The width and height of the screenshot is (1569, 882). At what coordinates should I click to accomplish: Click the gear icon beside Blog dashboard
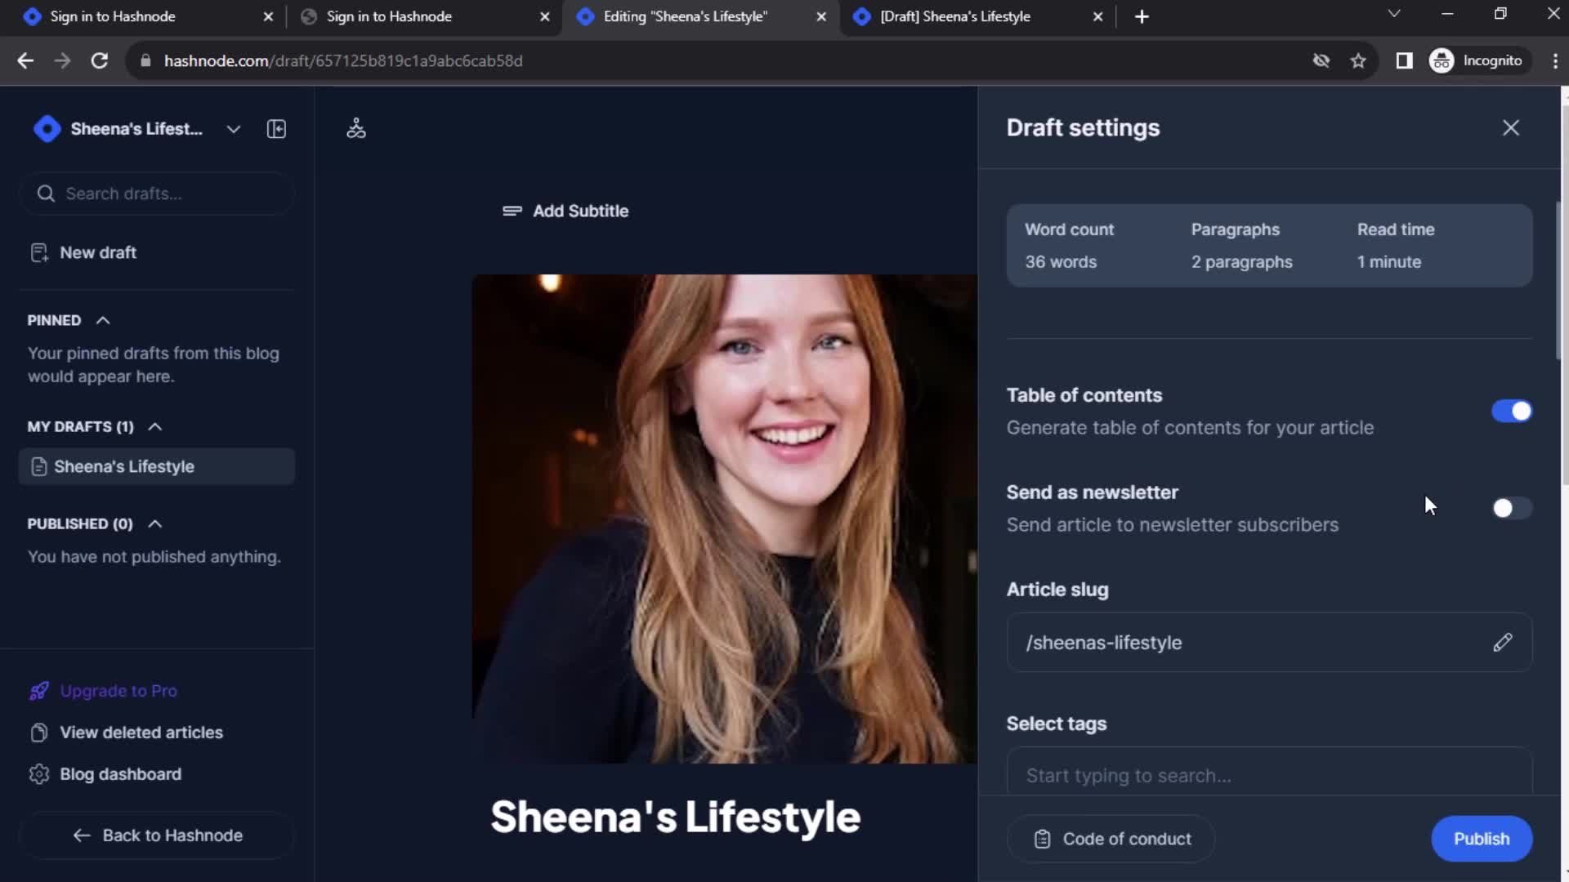(38, 774)
